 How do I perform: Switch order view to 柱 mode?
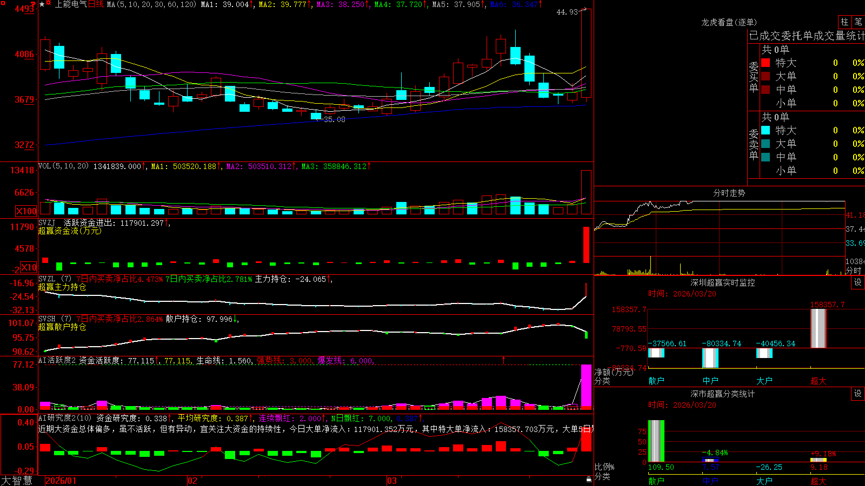[x=844, y=22]
